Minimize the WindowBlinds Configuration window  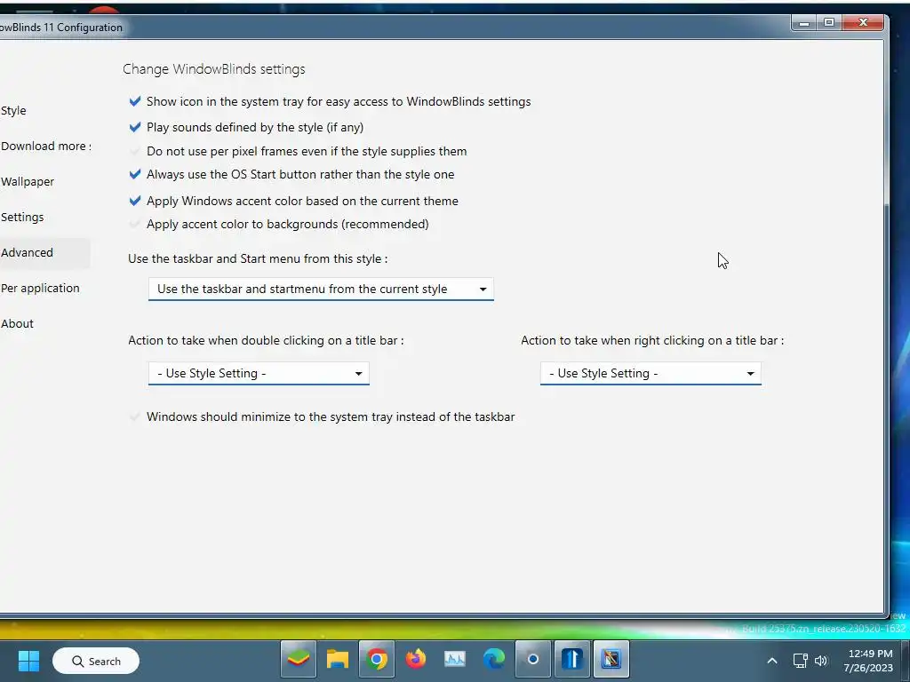(803, 22)
